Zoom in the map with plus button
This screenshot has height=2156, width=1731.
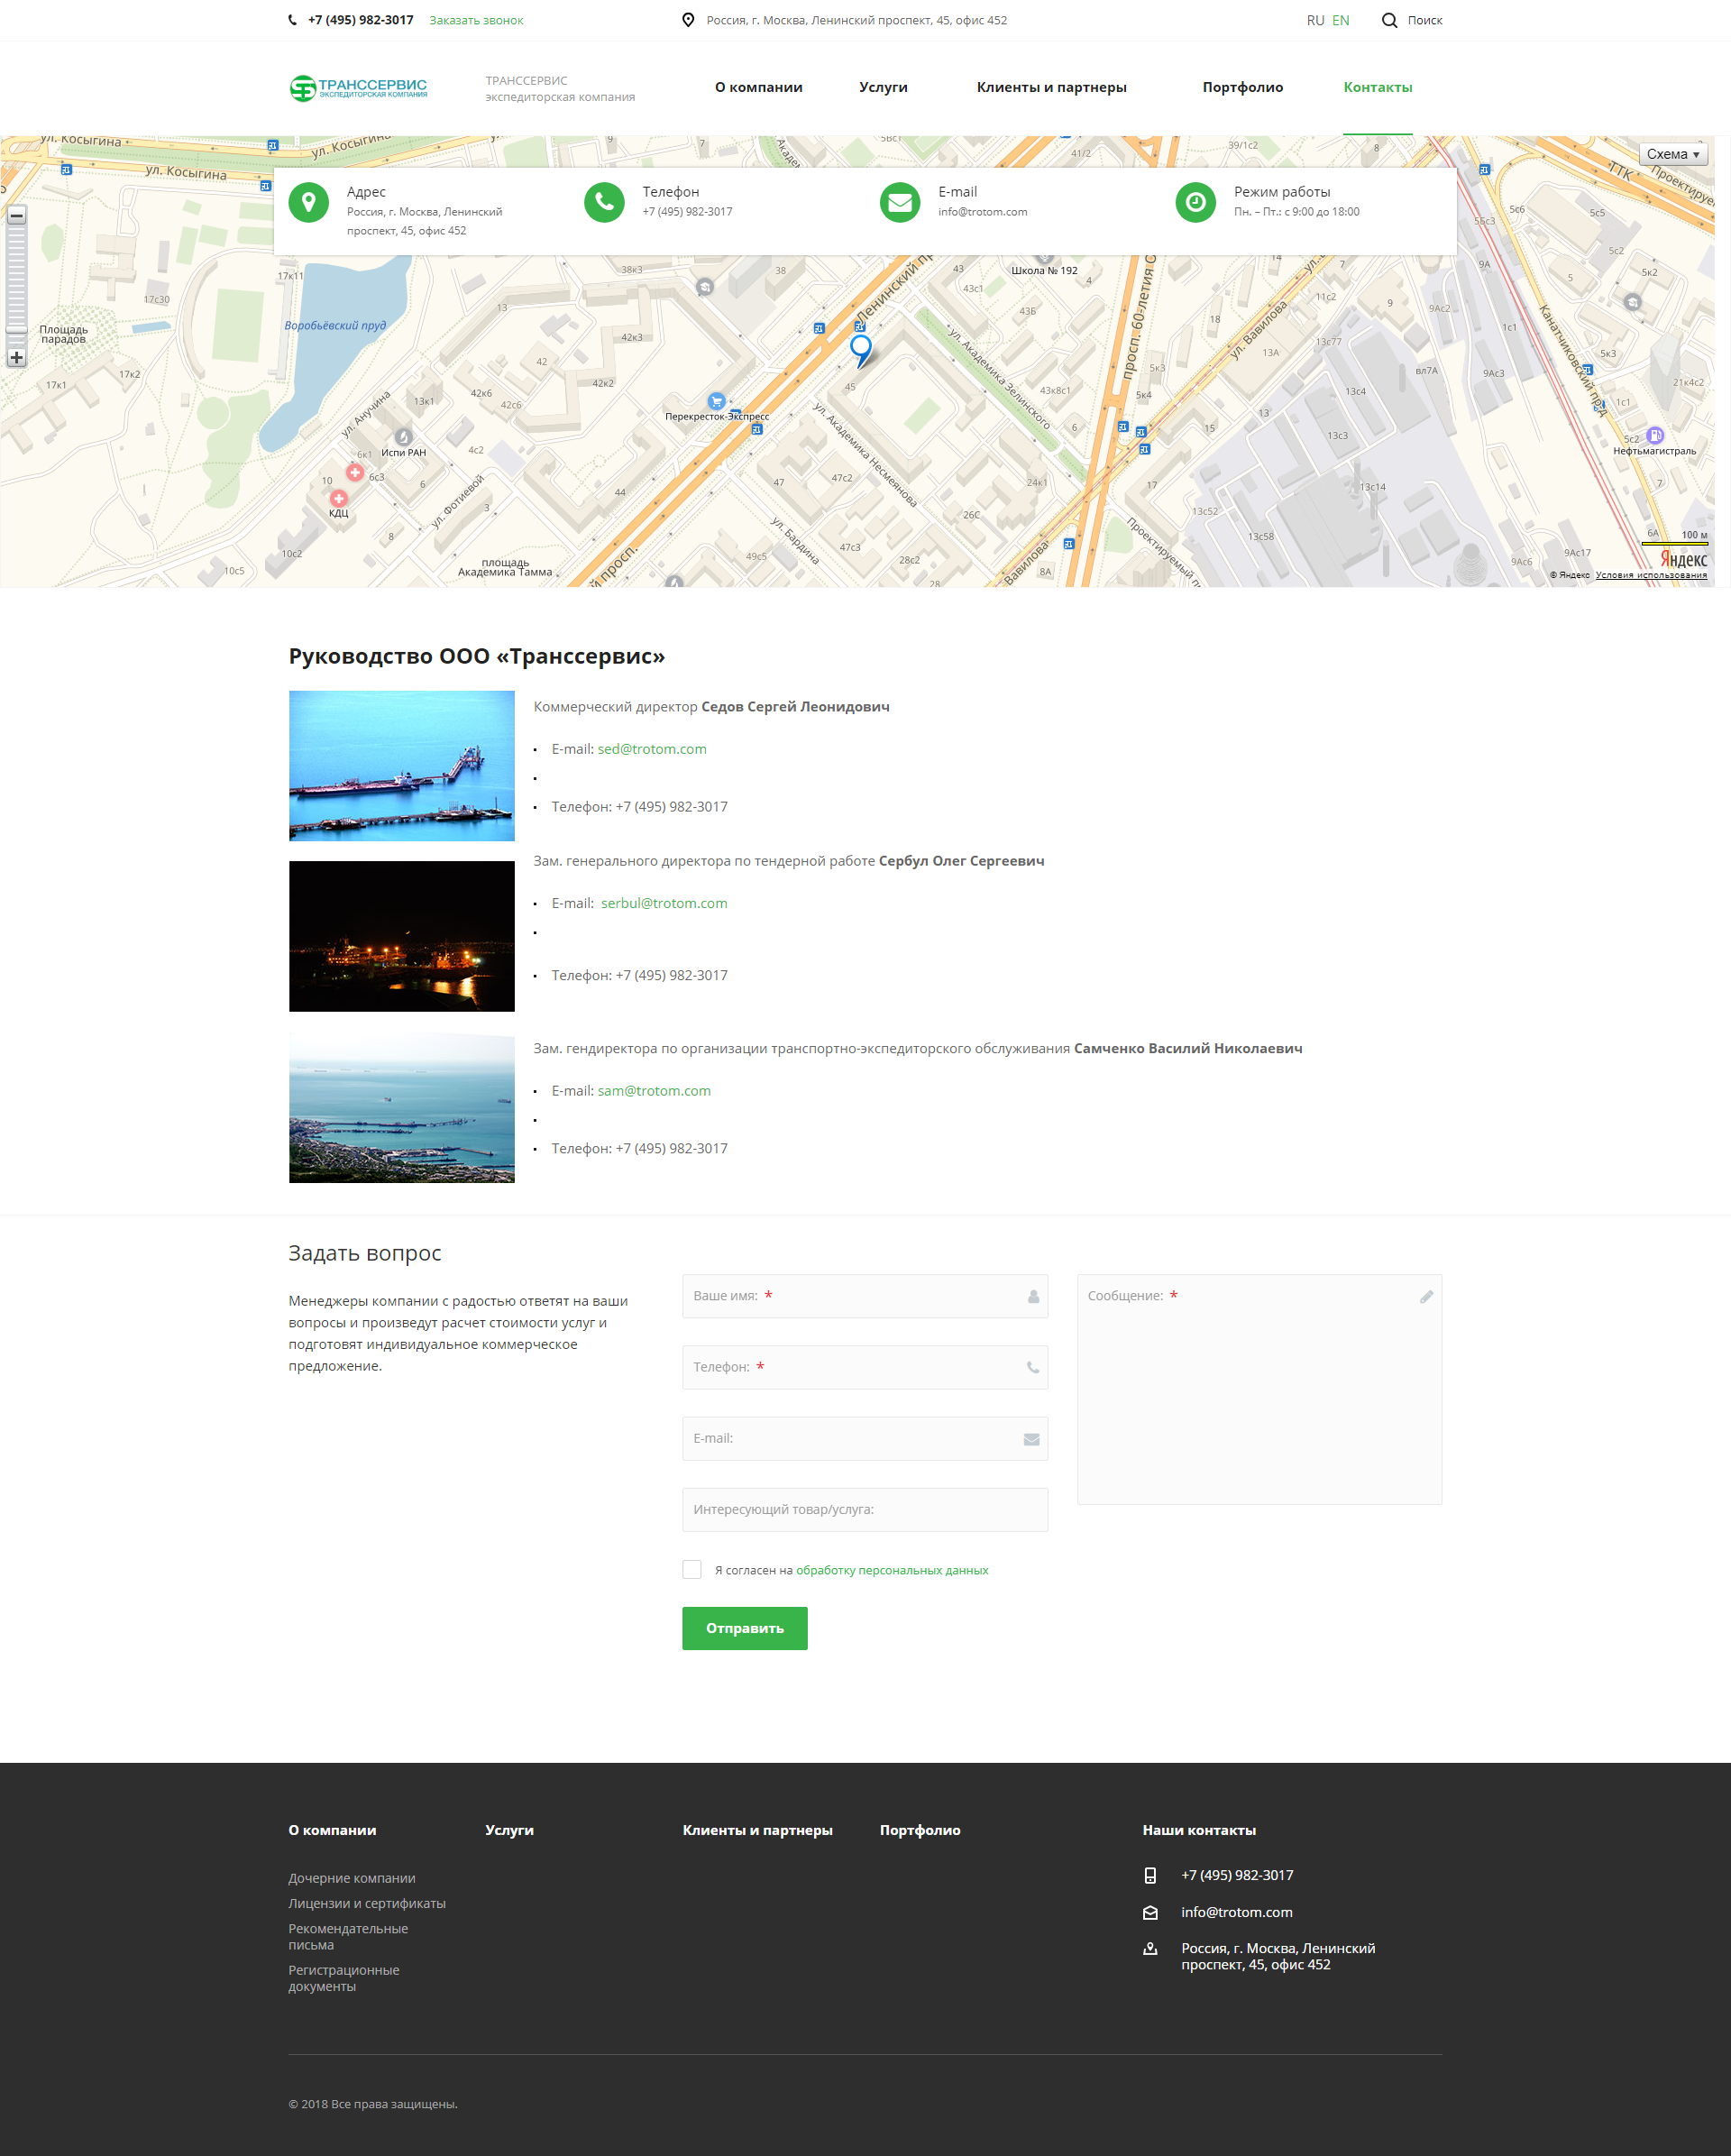point(16,357)
